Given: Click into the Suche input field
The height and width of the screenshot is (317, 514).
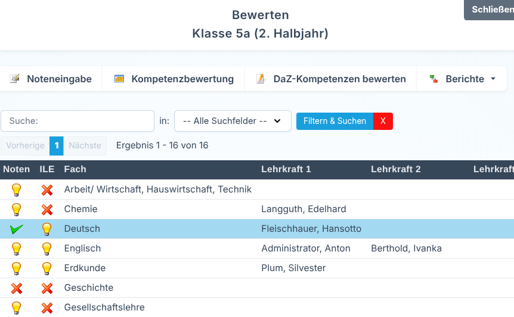Looking at the screenshot, I should pos(78,121).
